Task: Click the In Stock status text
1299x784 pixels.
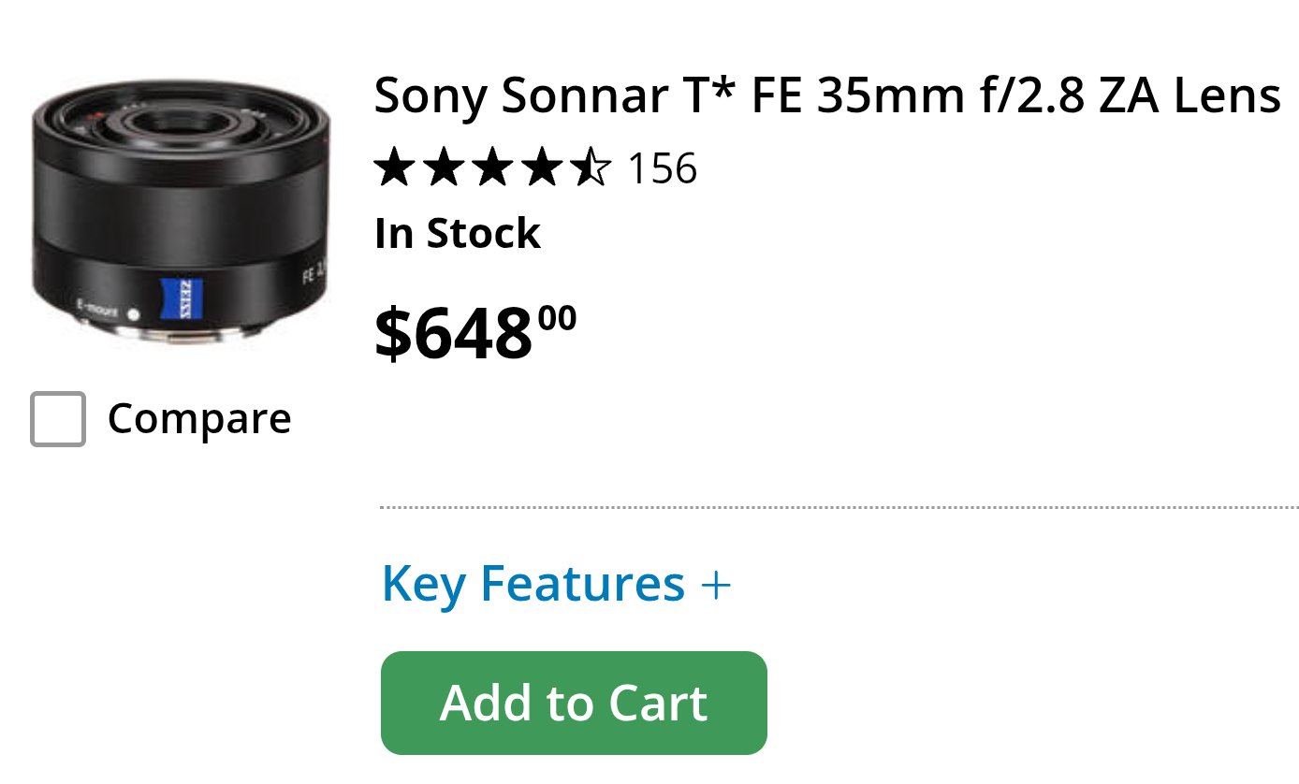Action: tap(458, 234)
